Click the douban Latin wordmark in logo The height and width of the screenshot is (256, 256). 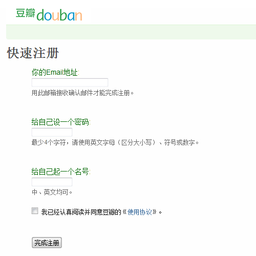tap(59, 15)
